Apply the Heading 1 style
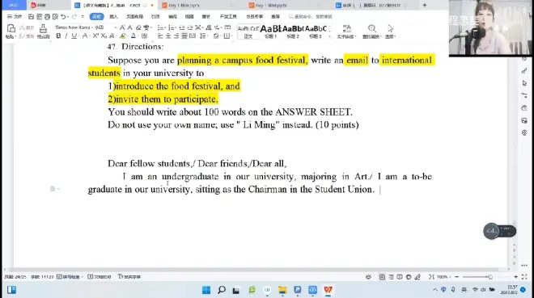 (271, 31)
